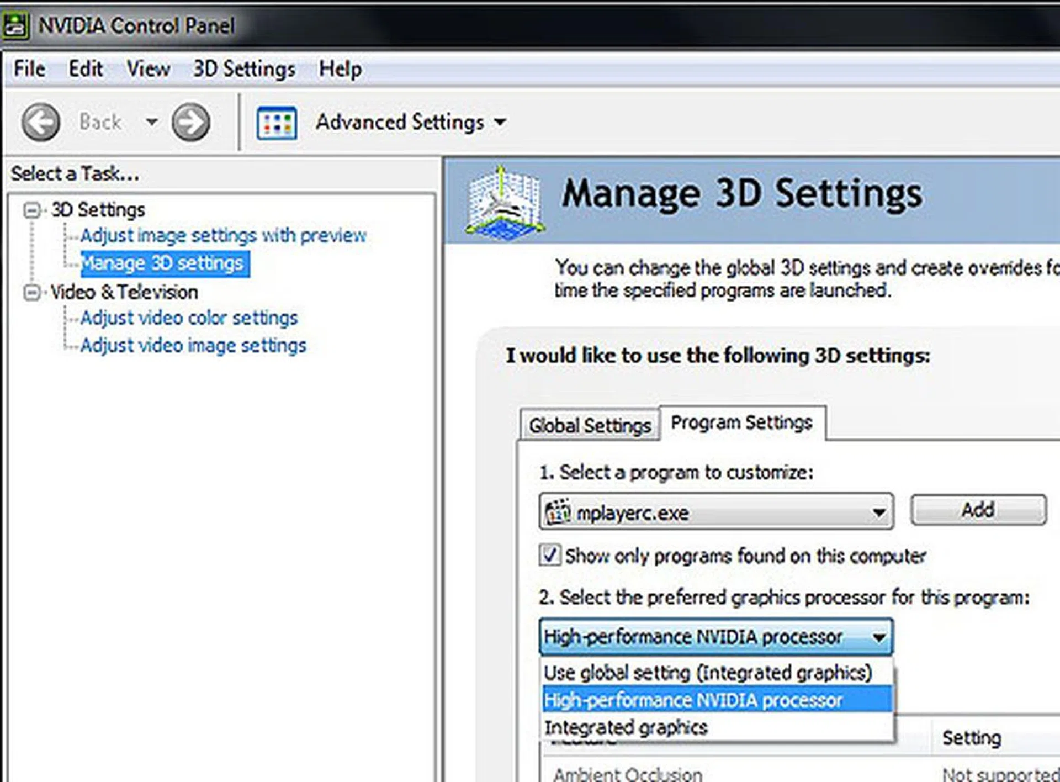
Task: Open 'Adjust video color settings' task
Action: 189,318
